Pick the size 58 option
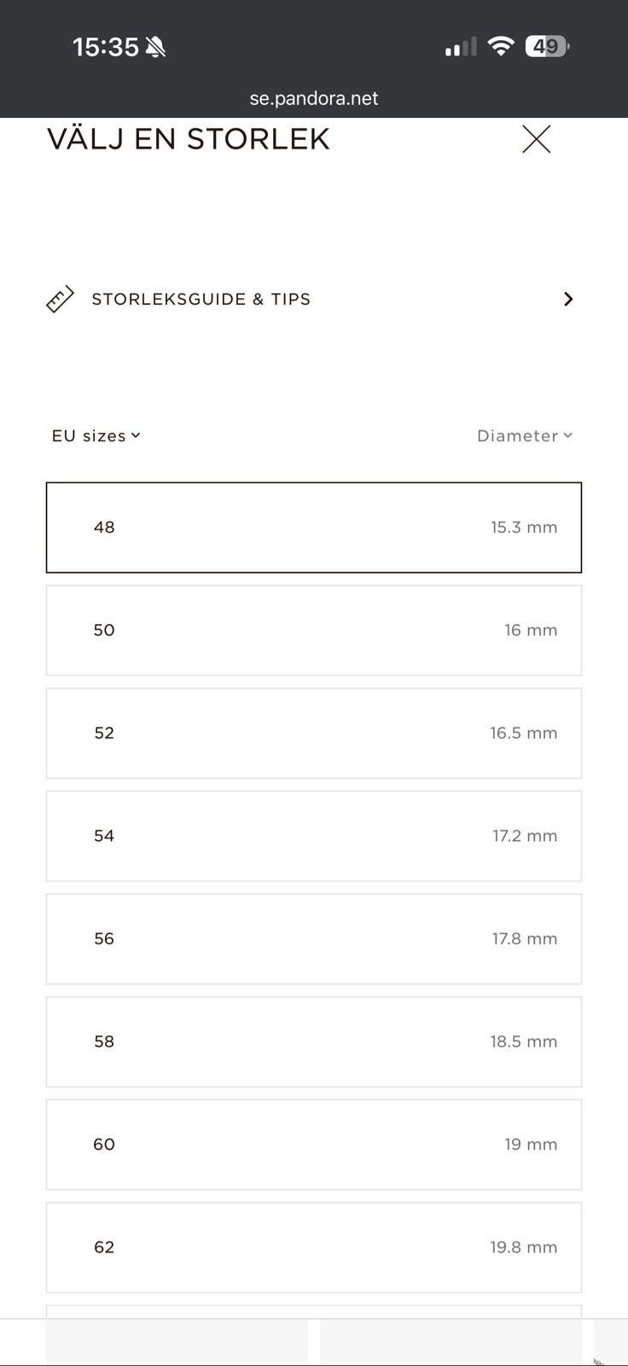 pos(314,1042)
